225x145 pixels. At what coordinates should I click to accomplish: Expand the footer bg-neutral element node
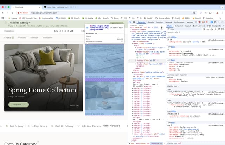(x=136, y=64)
